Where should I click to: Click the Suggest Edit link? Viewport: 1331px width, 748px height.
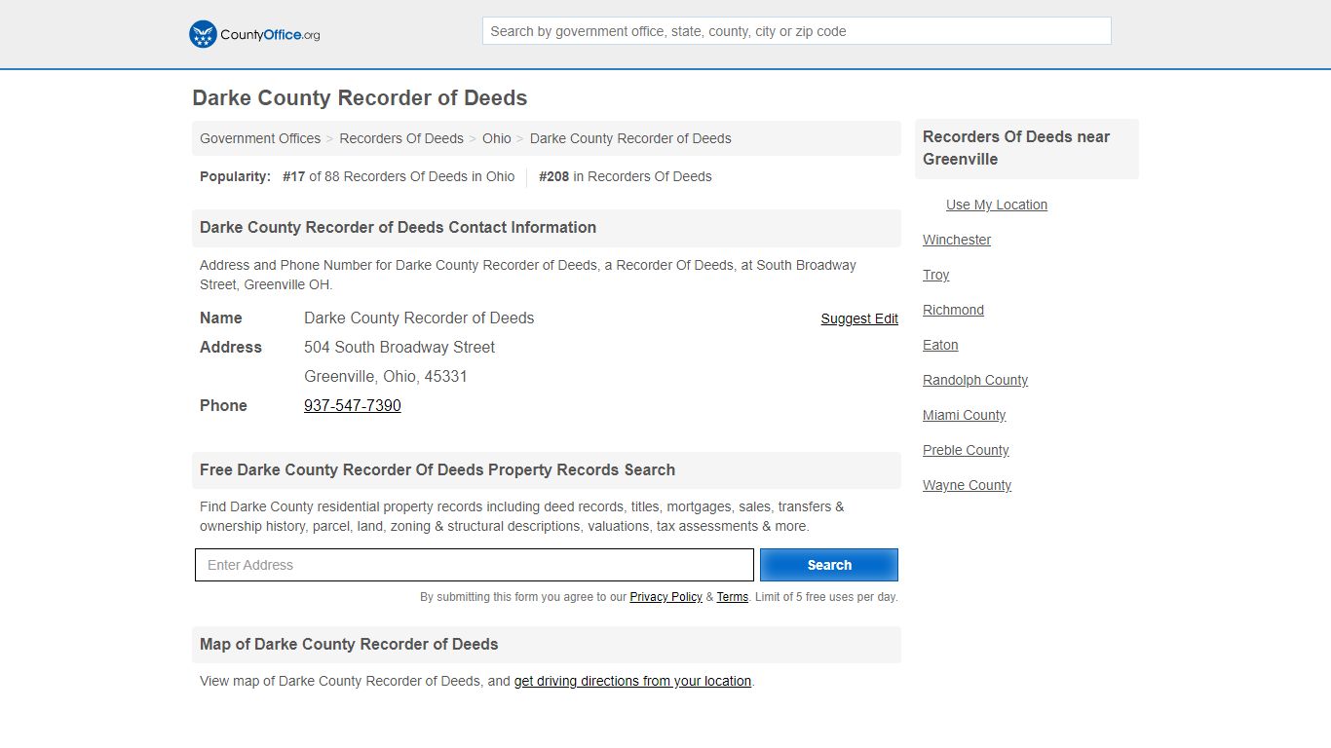[859, 318]
